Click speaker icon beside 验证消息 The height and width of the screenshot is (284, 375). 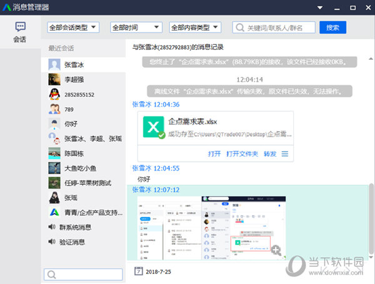[x=52, y=242]
